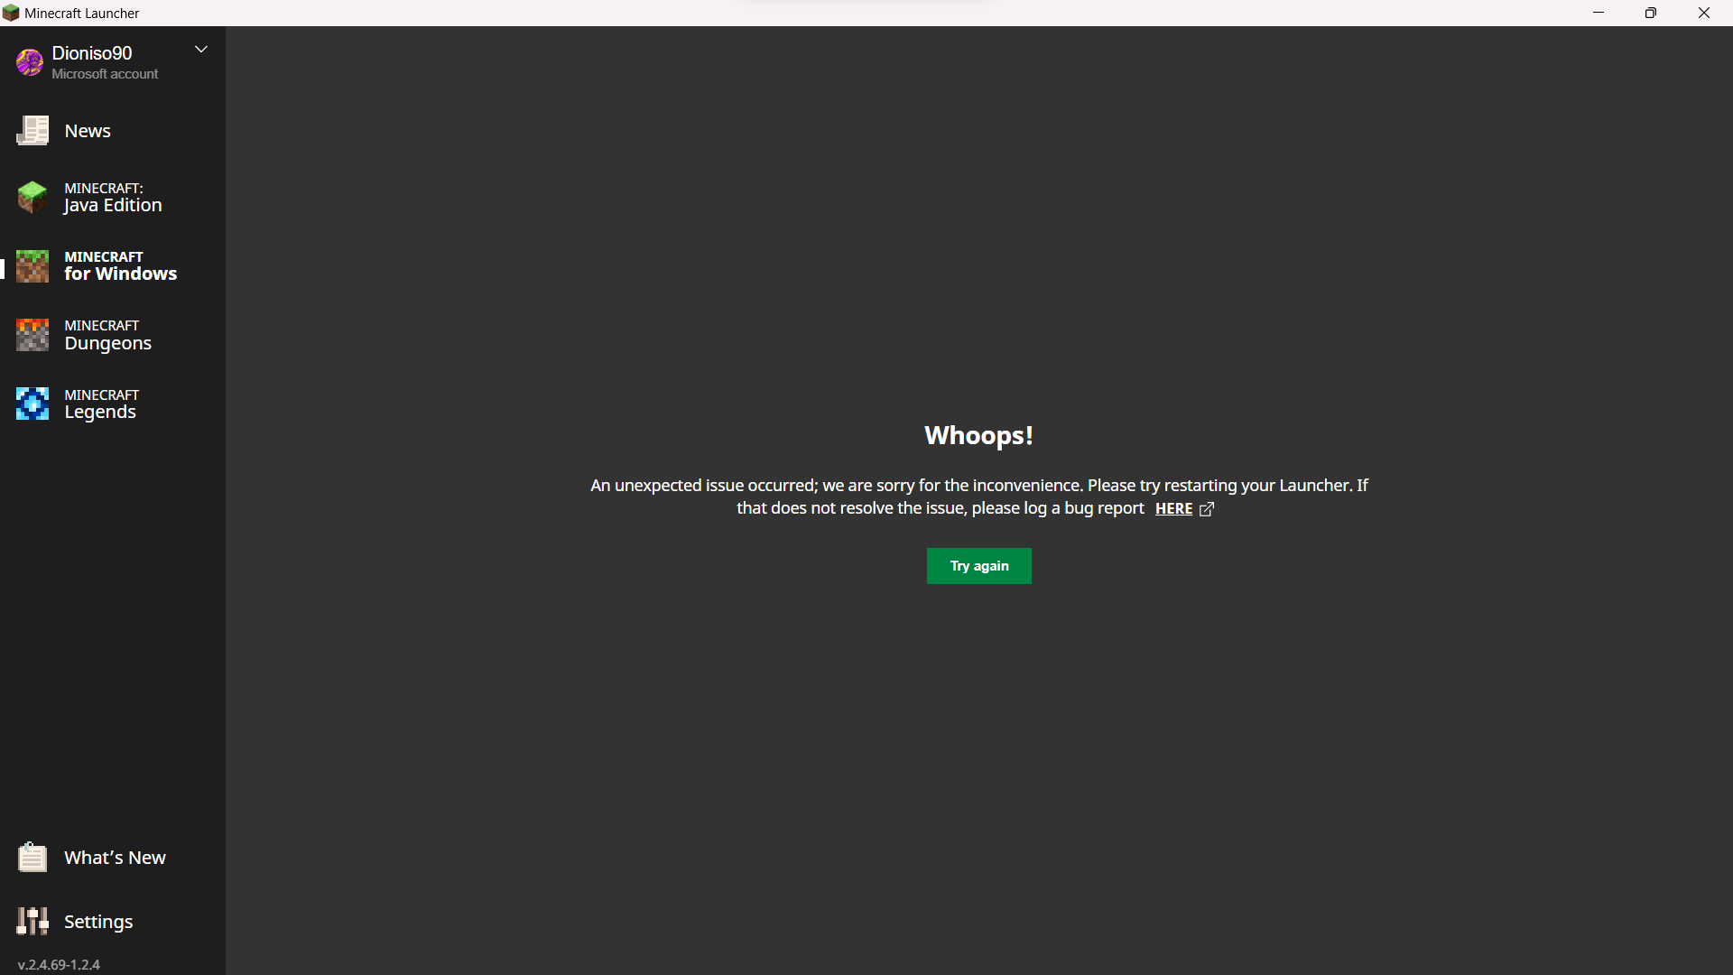Click the News newspaper icon

(x=32, y=131)
